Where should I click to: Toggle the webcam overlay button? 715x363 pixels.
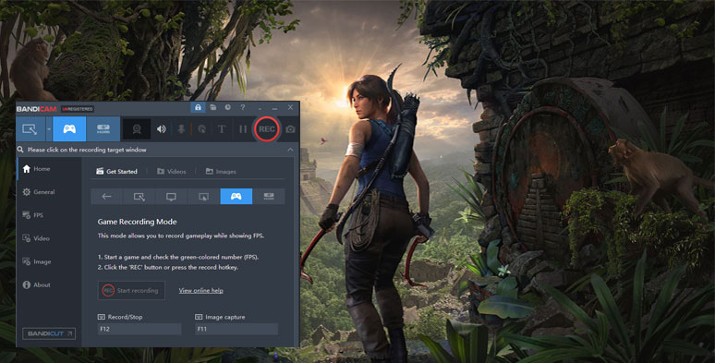click(137, 129)
